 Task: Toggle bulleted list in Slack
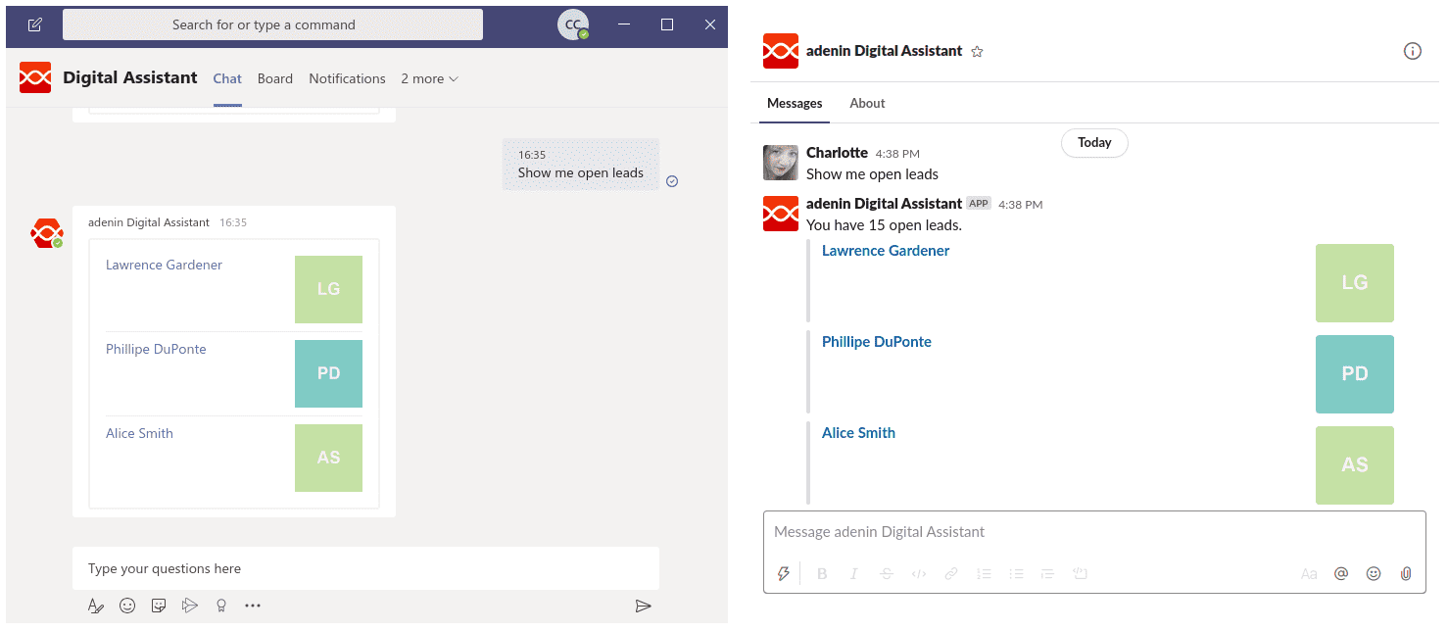pos(1017,574)
